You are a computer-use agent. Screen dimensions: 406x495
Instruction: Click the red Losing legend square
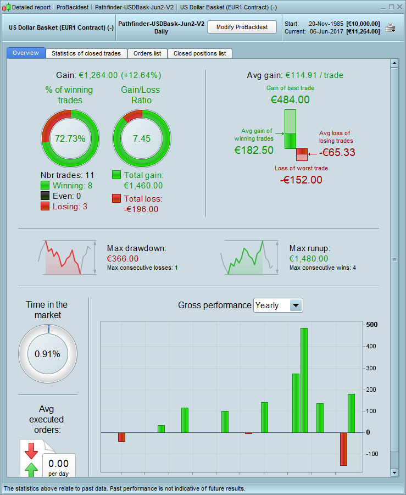tap(45, 206)
